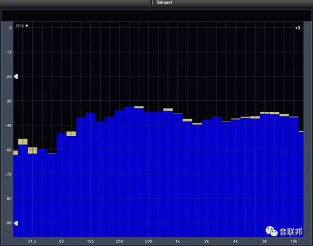The height and width of the screenshot is (246, 313).
Task: Click the 31.5 frequency axis label
Action: 32,241
